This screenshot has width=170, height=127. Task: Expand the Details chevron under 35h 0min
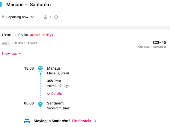click(48, 94)
